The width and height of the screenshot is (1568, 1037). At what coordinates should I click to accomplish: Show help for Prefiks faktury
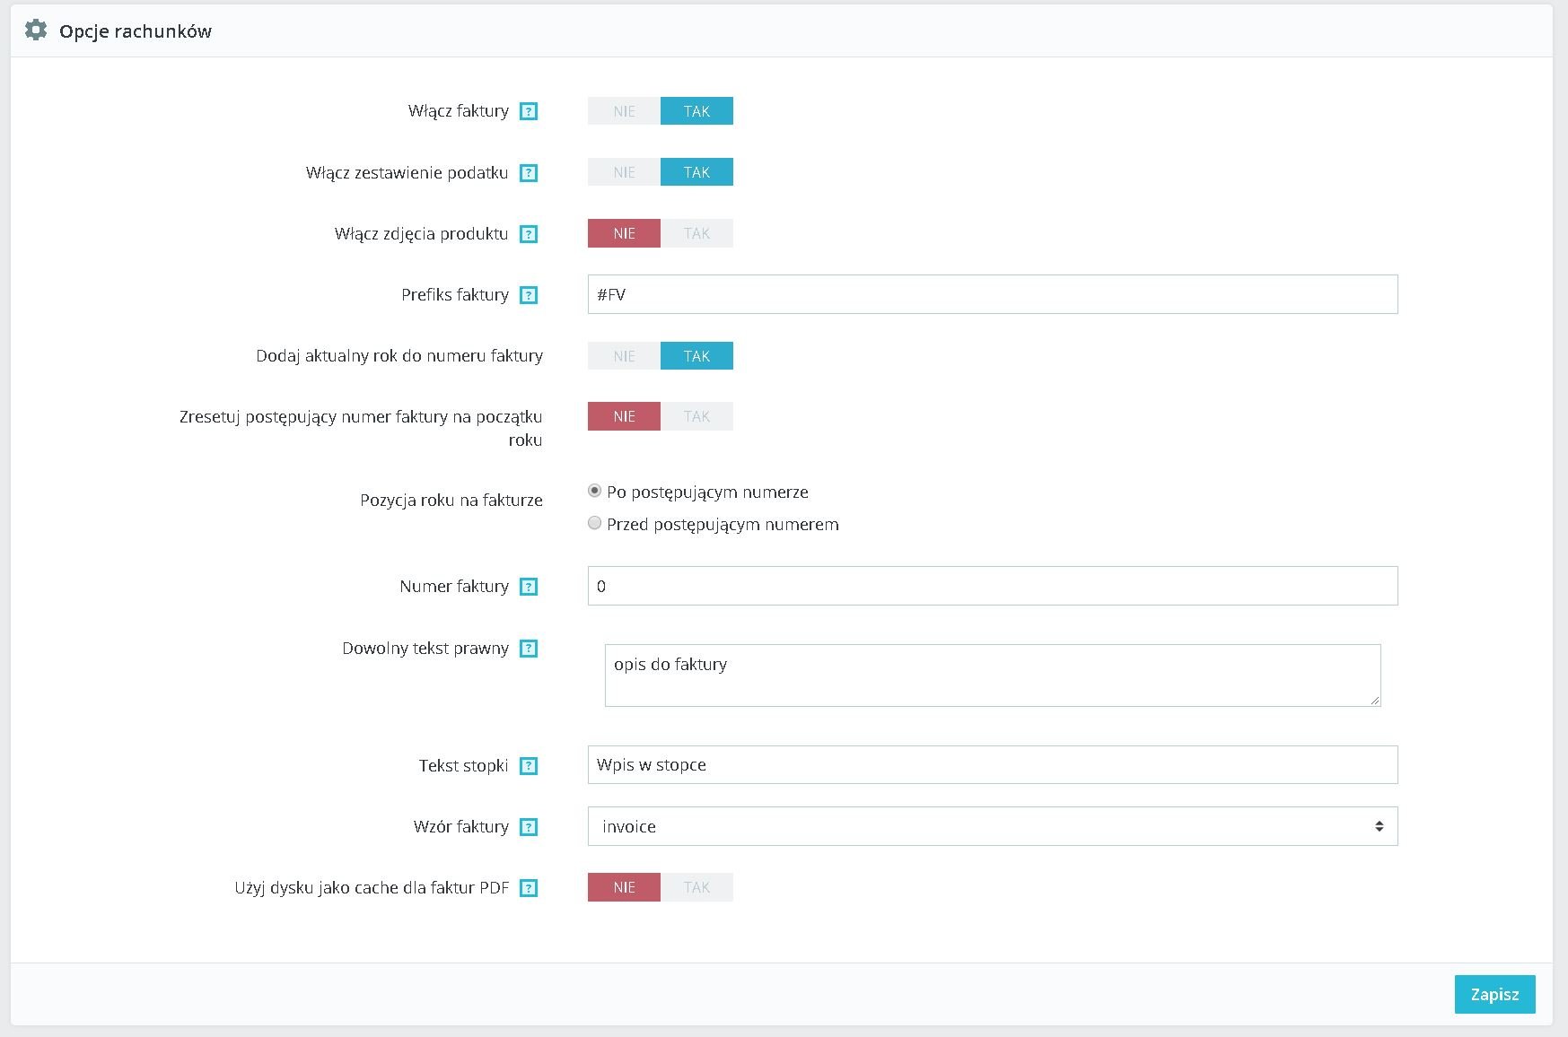point(529,295)
